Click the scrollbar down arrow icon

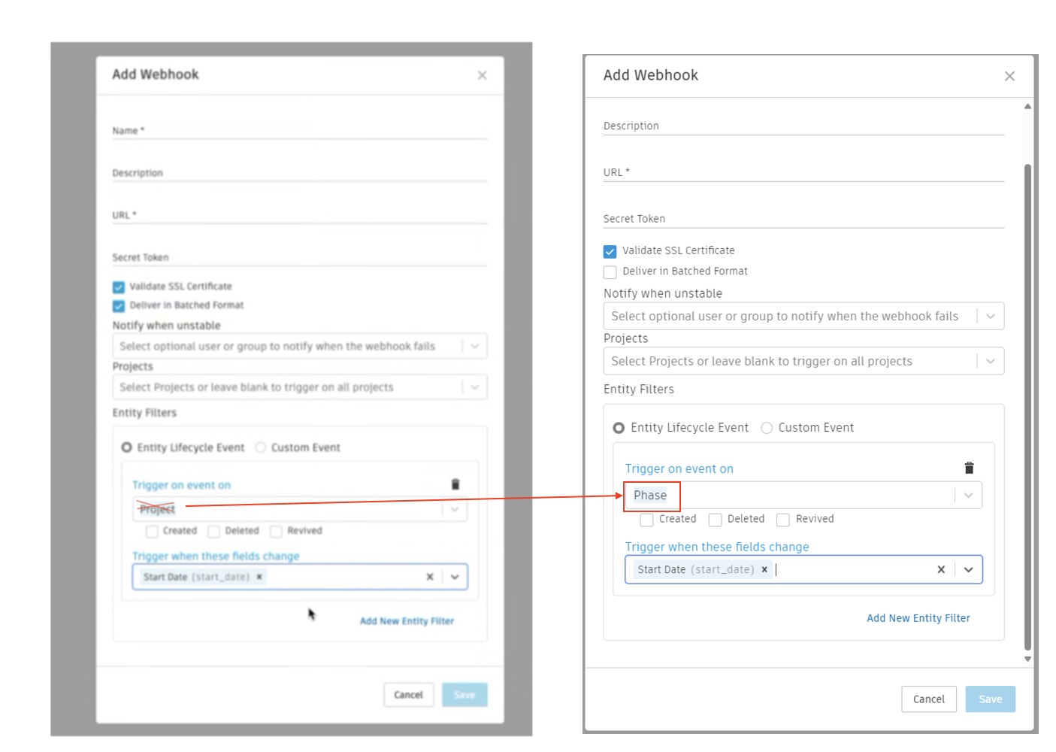point(1027,657)
